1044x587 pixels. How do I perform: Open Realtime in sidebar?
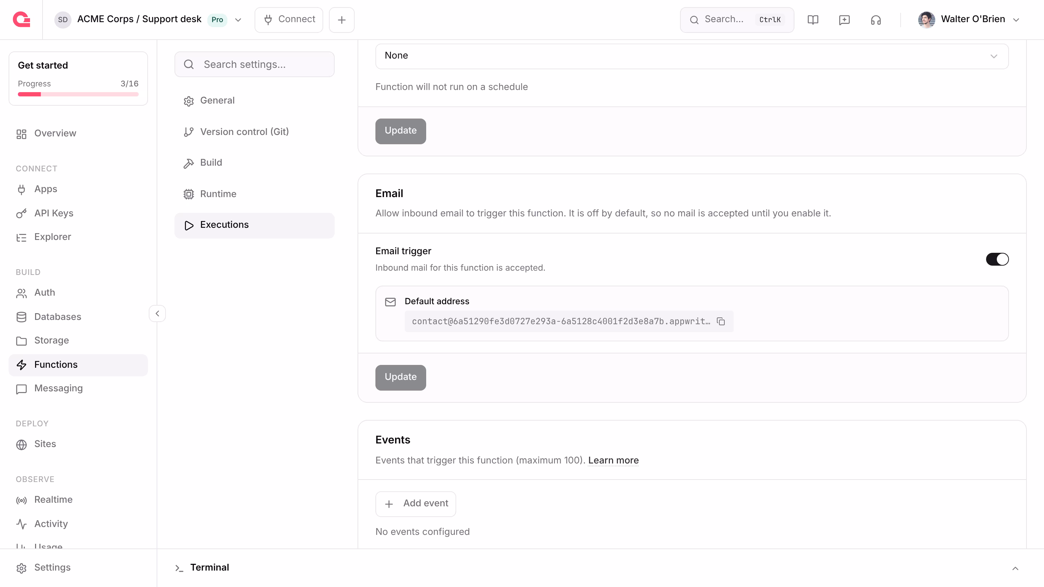point(78,500)
